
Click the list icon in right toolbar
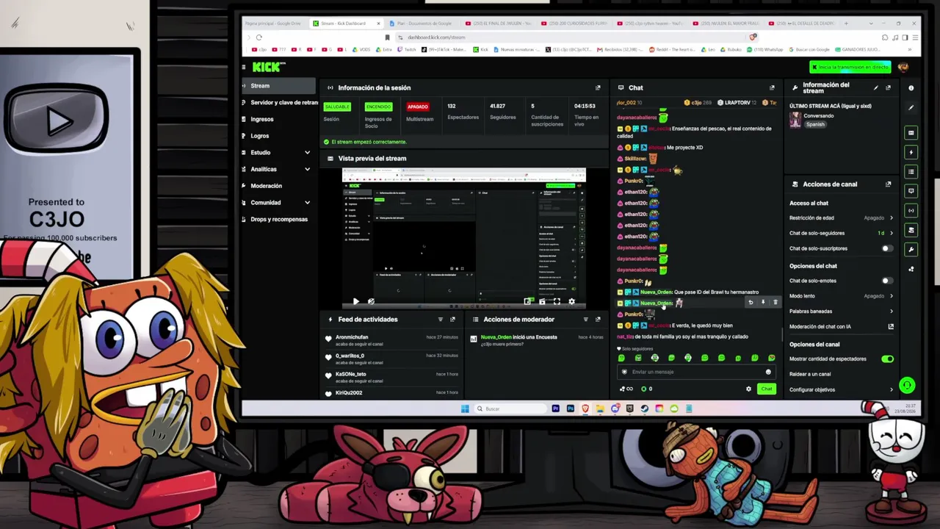pos(911,172)
